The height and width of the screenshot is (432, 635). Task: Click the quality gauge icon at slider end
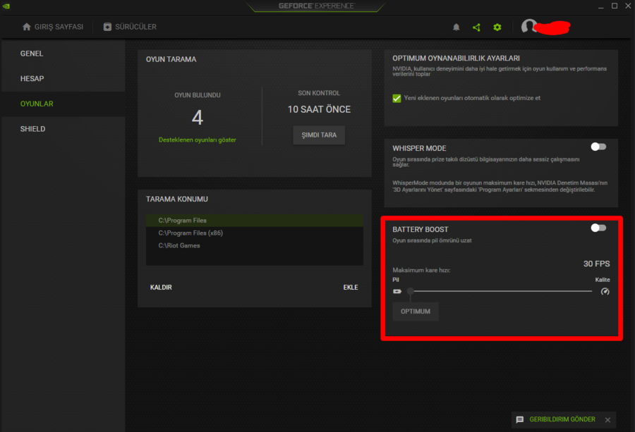click(x=605, y=291)
